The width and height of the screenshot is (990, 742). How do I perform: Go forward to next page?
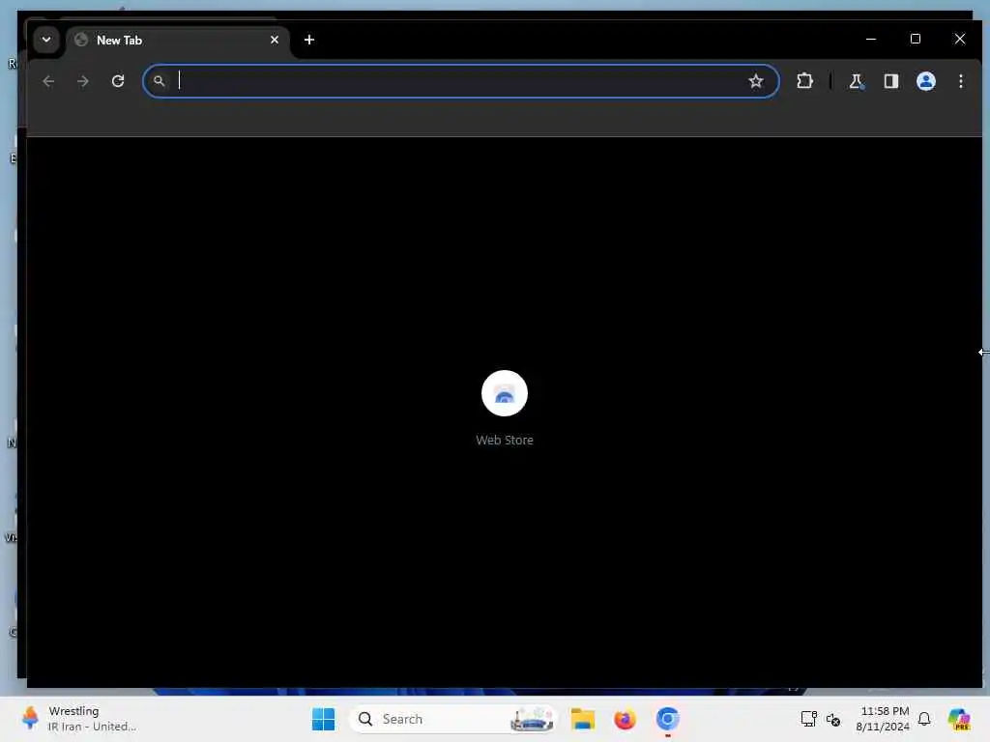coord(83,81)
